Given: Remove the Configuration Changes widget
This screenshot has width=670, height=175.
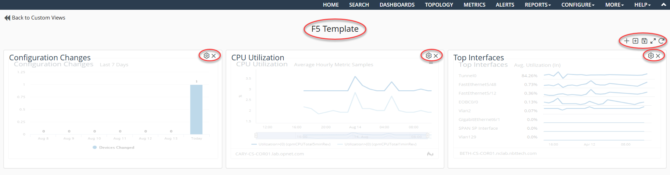Looking at the screenshot, I should click(x=214, y=56).
